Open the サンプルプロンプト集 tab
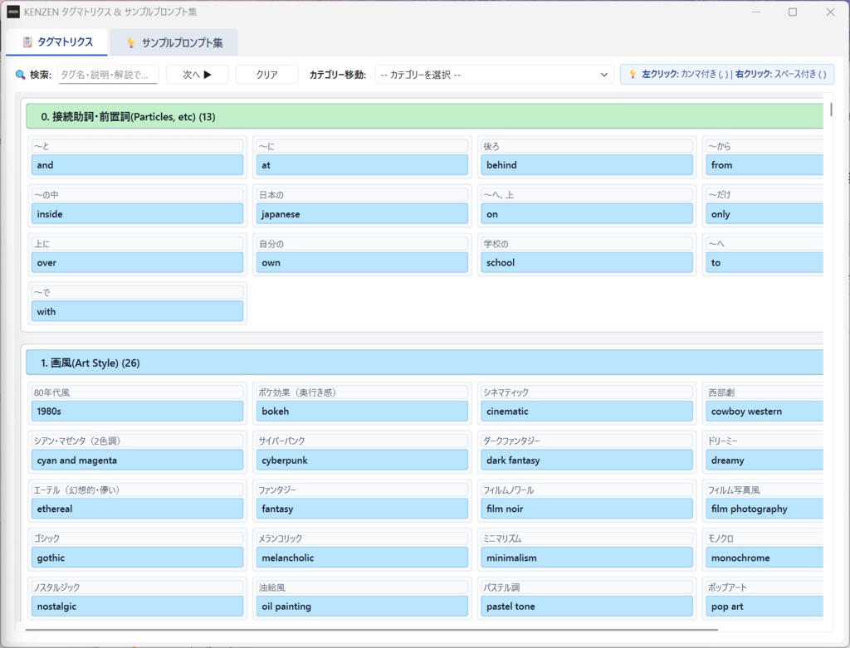 (174, 43)
